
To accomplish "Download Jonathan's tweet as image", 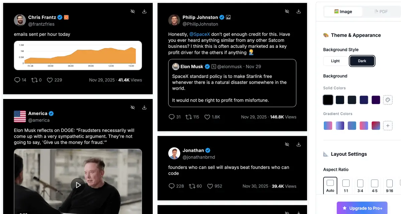I will (x=298, y=144).
